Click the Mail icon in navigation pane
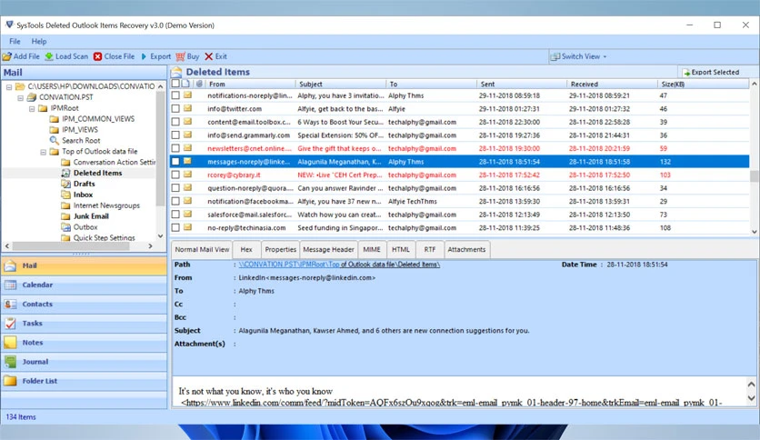 click(10, 265)
